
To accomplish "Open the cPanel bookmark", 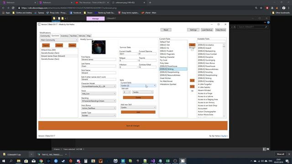I will pos(149,13).
